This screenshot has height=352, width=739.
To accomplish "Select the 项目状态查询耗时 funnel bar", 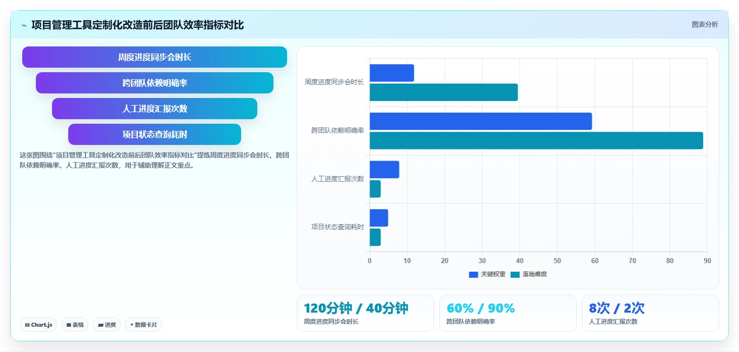I will pos(155,134).
